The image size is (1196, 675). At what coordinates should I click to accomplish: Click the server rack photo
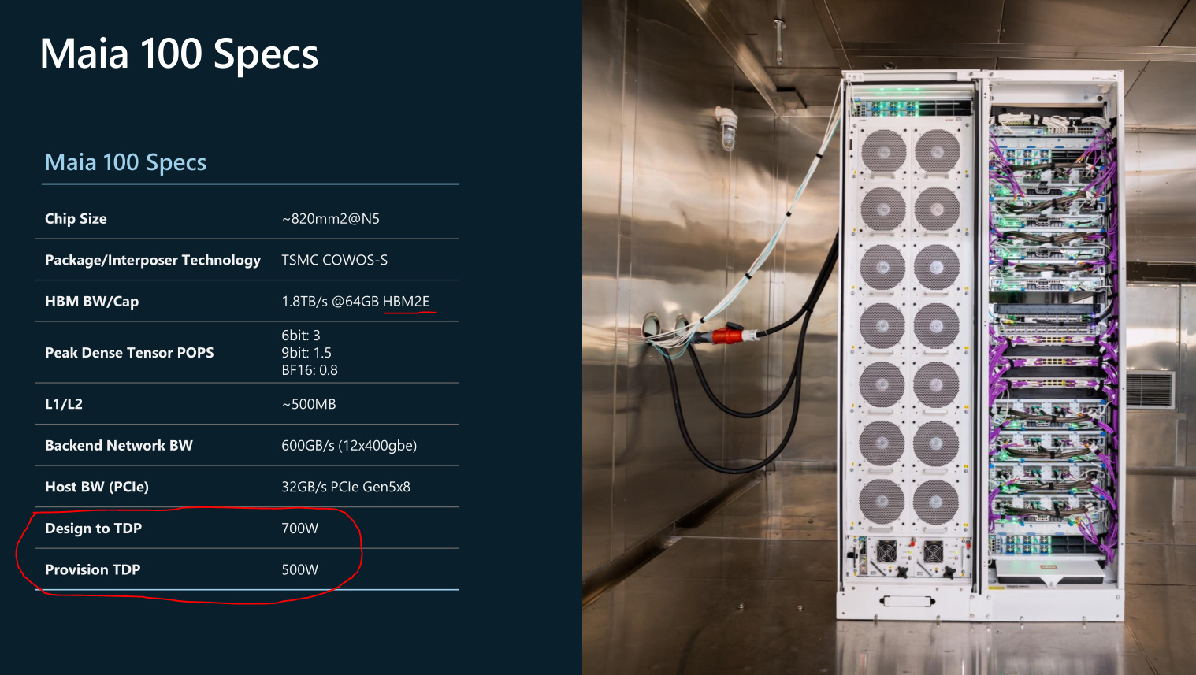889,337
